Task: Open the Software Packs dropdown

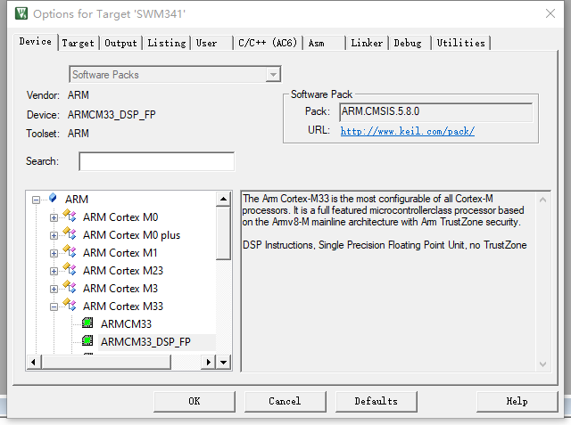Action: click(x=273, y=75)
